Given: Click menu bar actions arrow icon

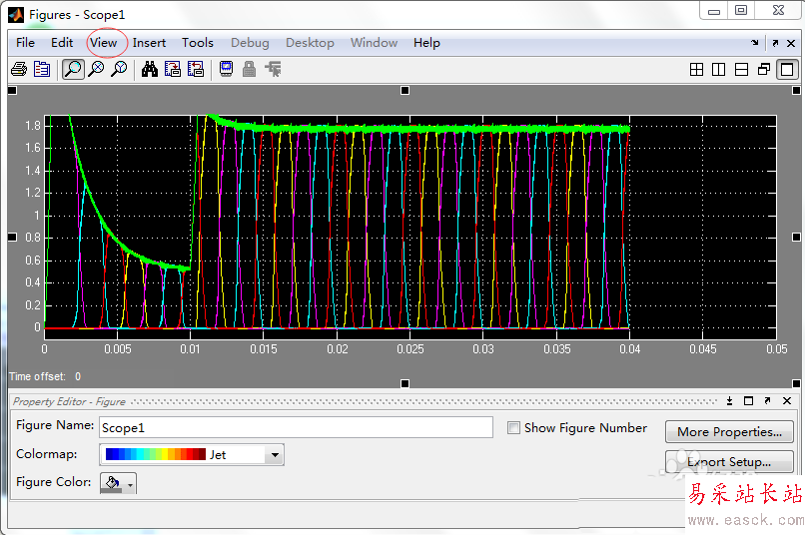Looking at the screenshot, I should click(x=755, y=43).
